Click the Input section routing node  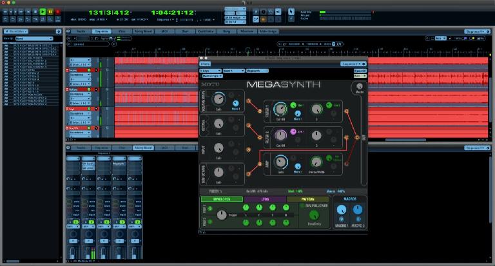[248, 149]
